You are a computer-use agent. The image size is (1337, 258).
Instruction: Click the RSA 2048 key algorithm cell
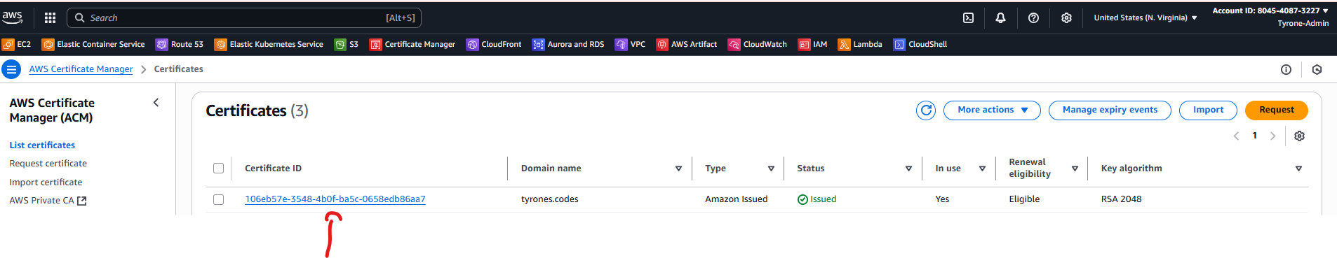pos(1121,199)
